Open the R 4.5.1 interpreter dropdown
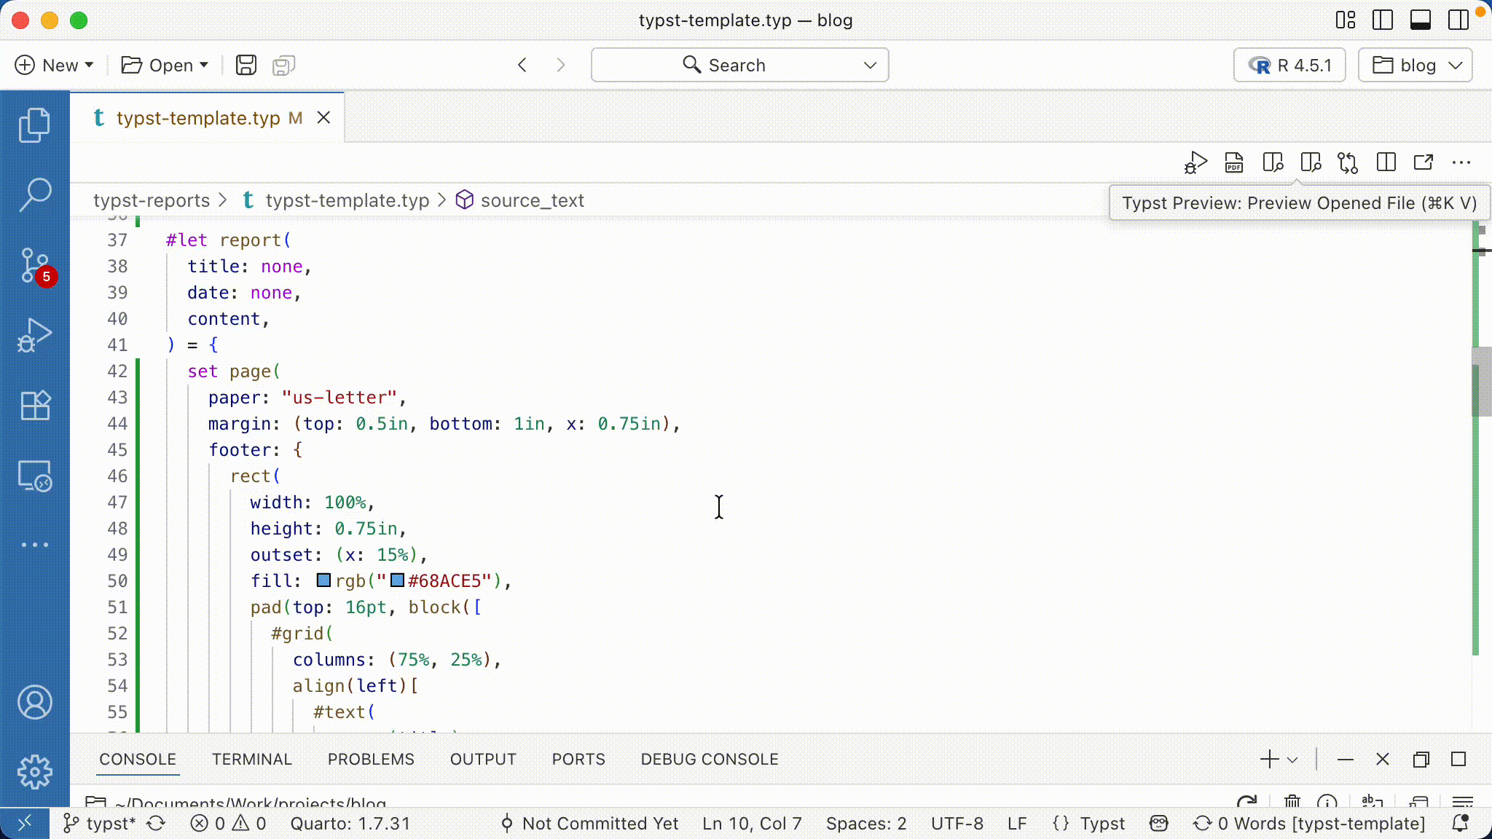 tap(1288, 65)
